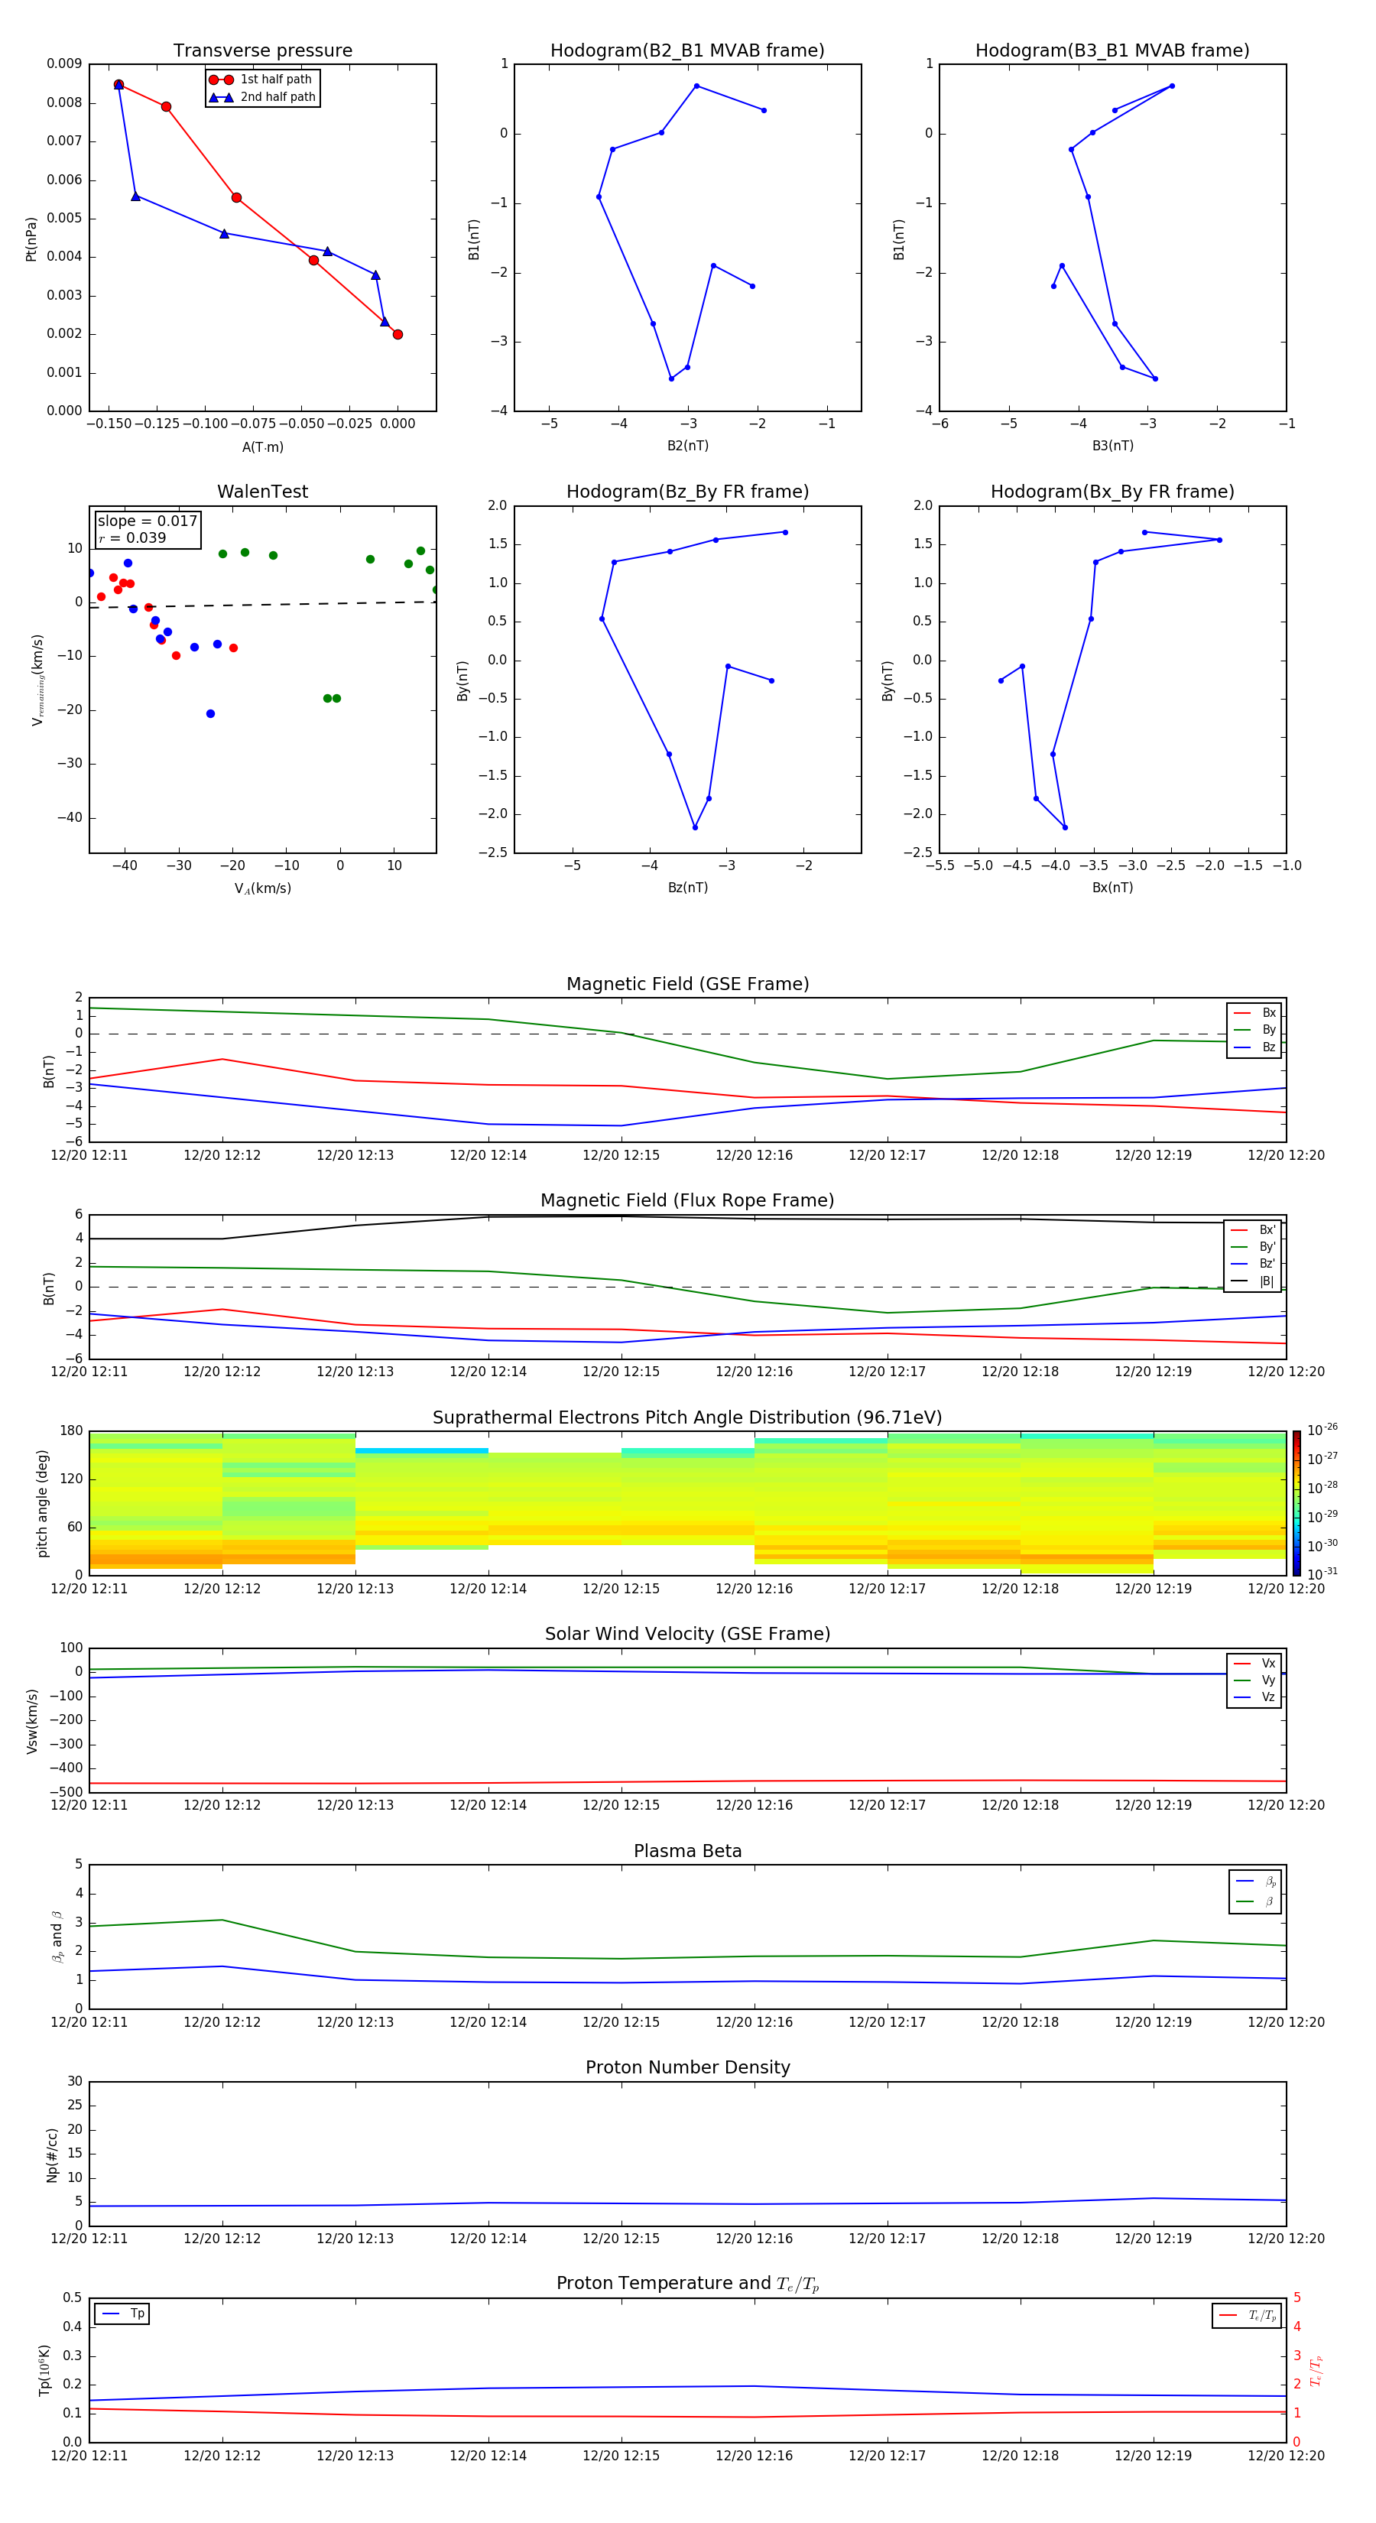Viewport: 1376px width, 2523px height.
Task: Click the 'V_A(km/s)' axis label
Action: click(x=262, y=888)
